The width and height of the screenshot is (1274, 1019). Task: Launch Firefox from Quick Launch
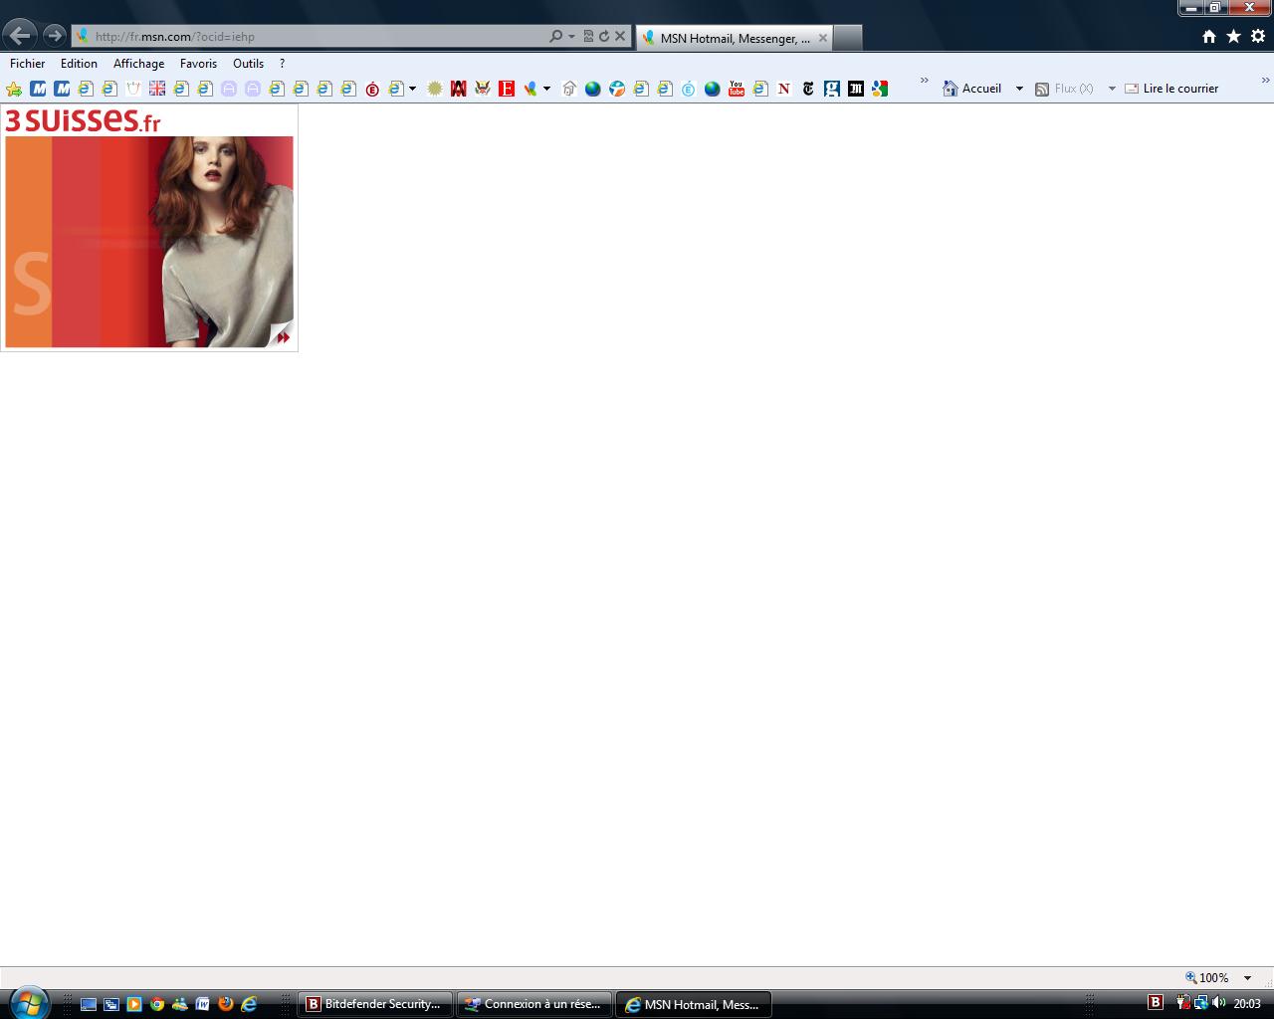pyautogui.click(x=226, y=1004)
